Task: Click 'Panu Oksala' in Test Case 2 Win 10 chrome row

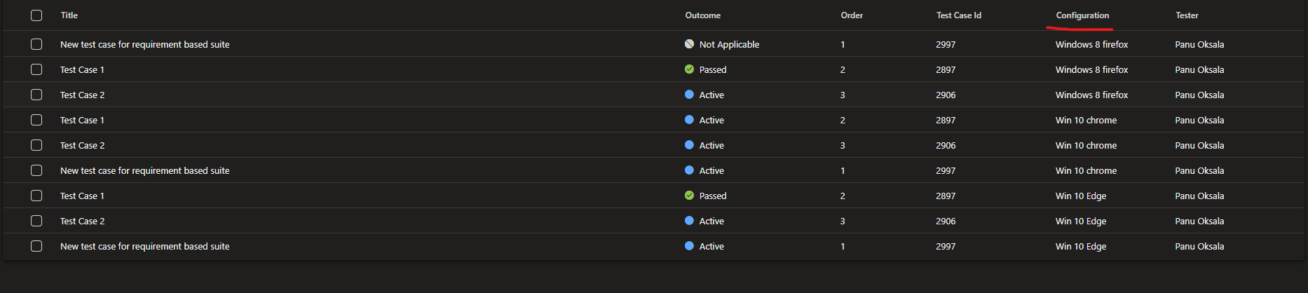Action: click(1199, 145)
